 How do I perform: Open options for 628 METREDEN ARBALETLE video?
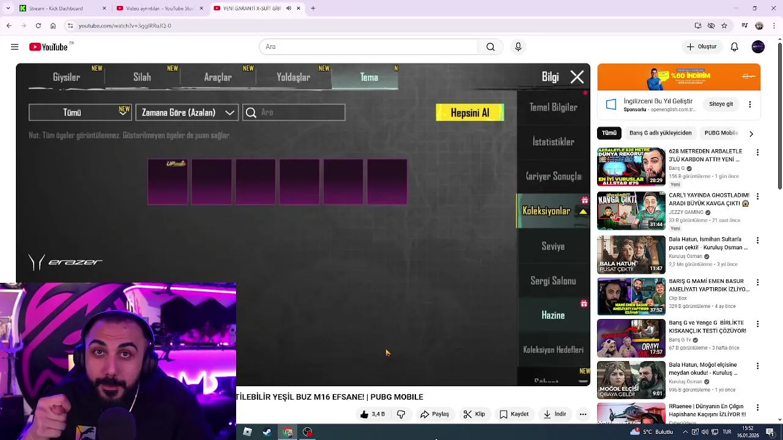click(758, 152)
